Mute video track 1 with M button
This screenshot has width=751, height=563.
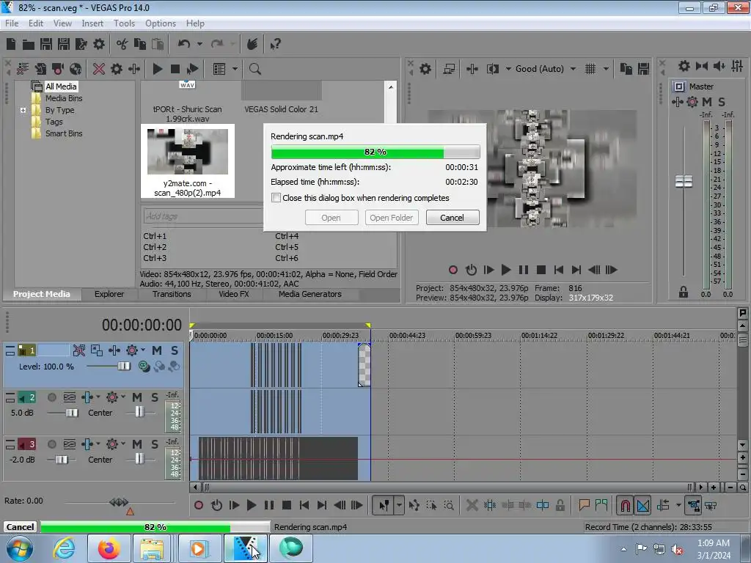[157, 350]
